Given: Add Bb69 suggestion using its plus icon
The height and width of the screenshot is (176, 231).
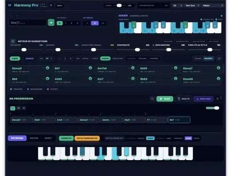Looking at the screenshot, I should pyautogui.click(x=176, y=78).
